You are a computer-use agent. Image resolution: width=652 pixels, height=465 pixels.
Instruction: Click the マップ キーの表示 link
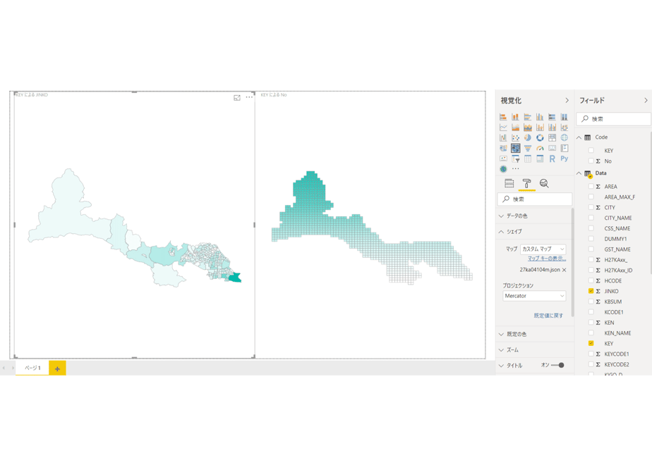point(547,259)
